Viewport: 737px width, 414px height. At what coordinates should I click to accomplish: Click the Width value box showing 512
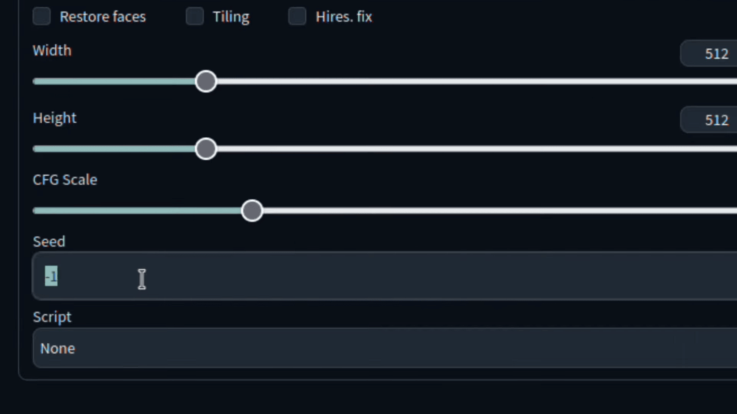[709, 54]
